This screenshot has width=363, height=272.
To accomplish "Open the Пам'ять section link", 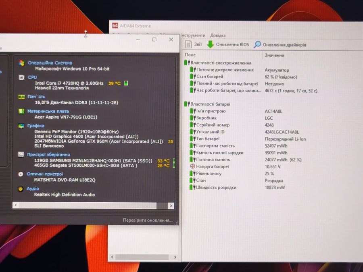I will [36, 97].
